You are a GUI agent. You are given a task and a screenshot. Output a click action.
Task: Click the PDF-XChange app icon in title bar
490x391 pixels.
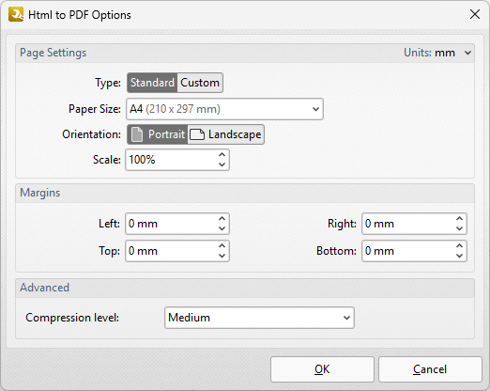(16, 14)
